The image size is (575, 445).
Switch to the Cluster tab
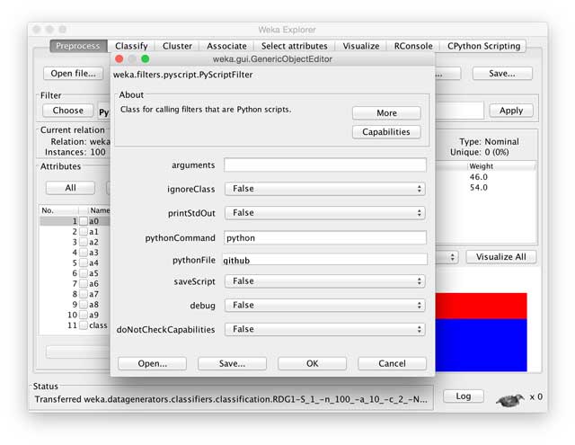coord(177,46)
